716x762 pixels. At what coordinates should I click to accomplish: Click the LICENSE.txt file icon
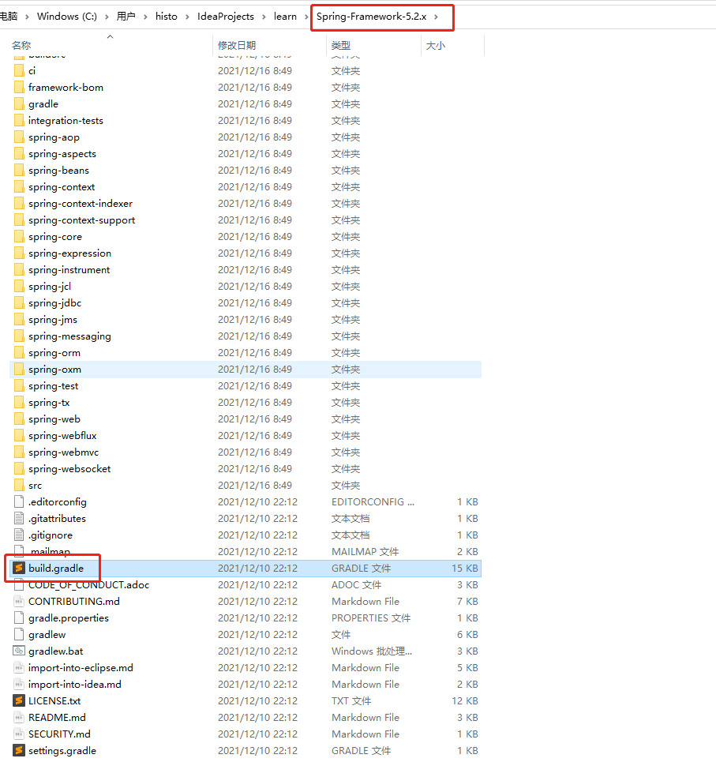pos(19,700)
